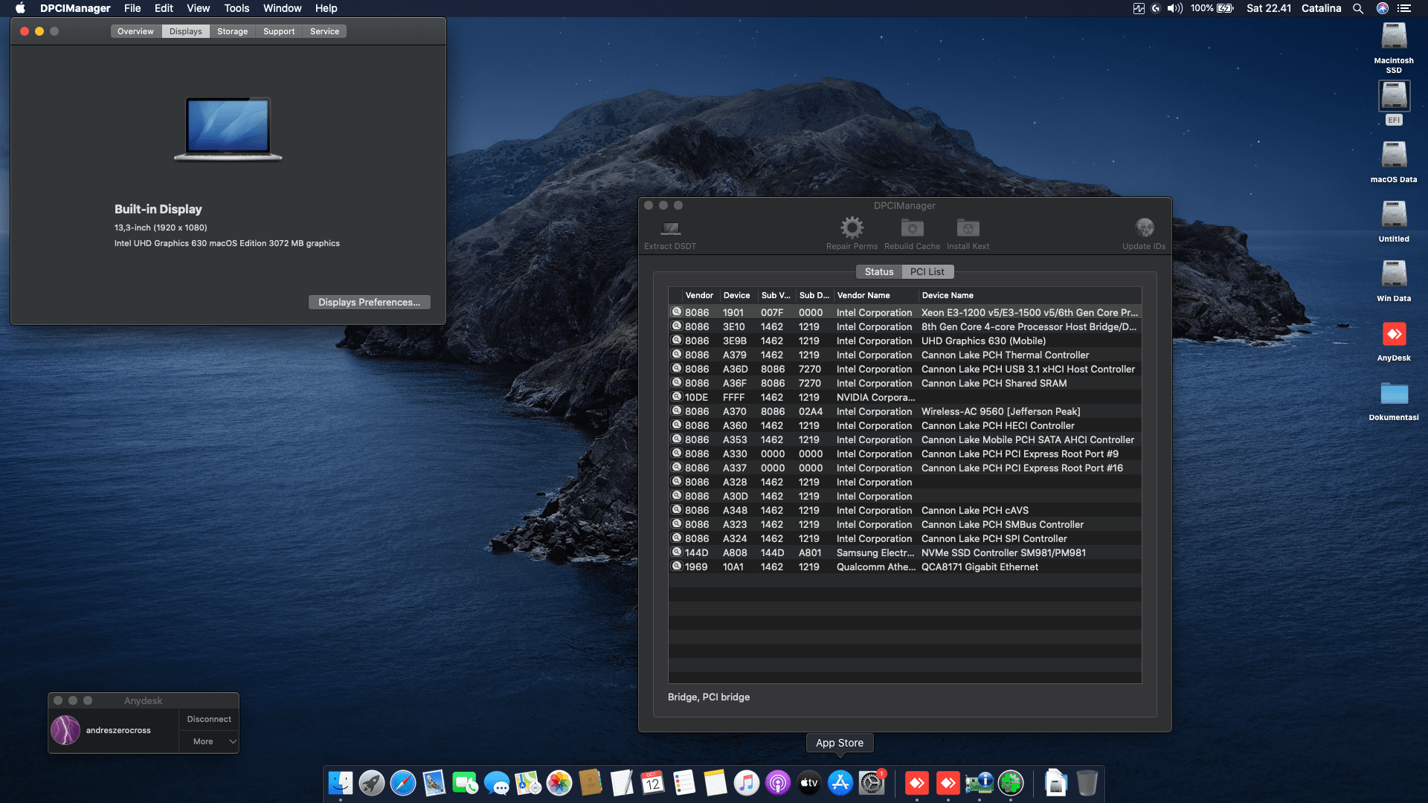Open Siri from the menu bar

click(1383, 8)
